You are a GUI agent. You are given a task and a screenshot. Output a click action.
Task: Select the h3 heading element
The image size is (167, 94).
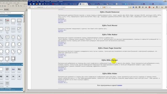point(7,76)
